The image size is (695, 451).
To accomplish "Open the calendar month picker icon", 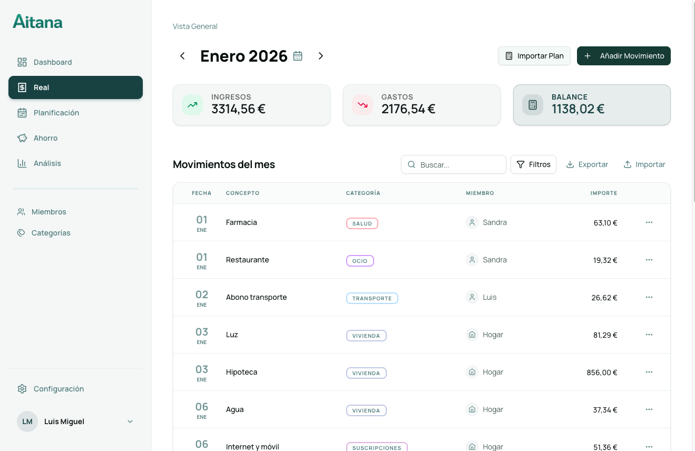I will [x=298, y=56].
